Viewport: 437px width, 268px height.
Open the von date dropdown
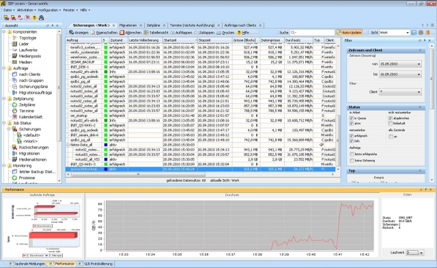pos(419,64)
